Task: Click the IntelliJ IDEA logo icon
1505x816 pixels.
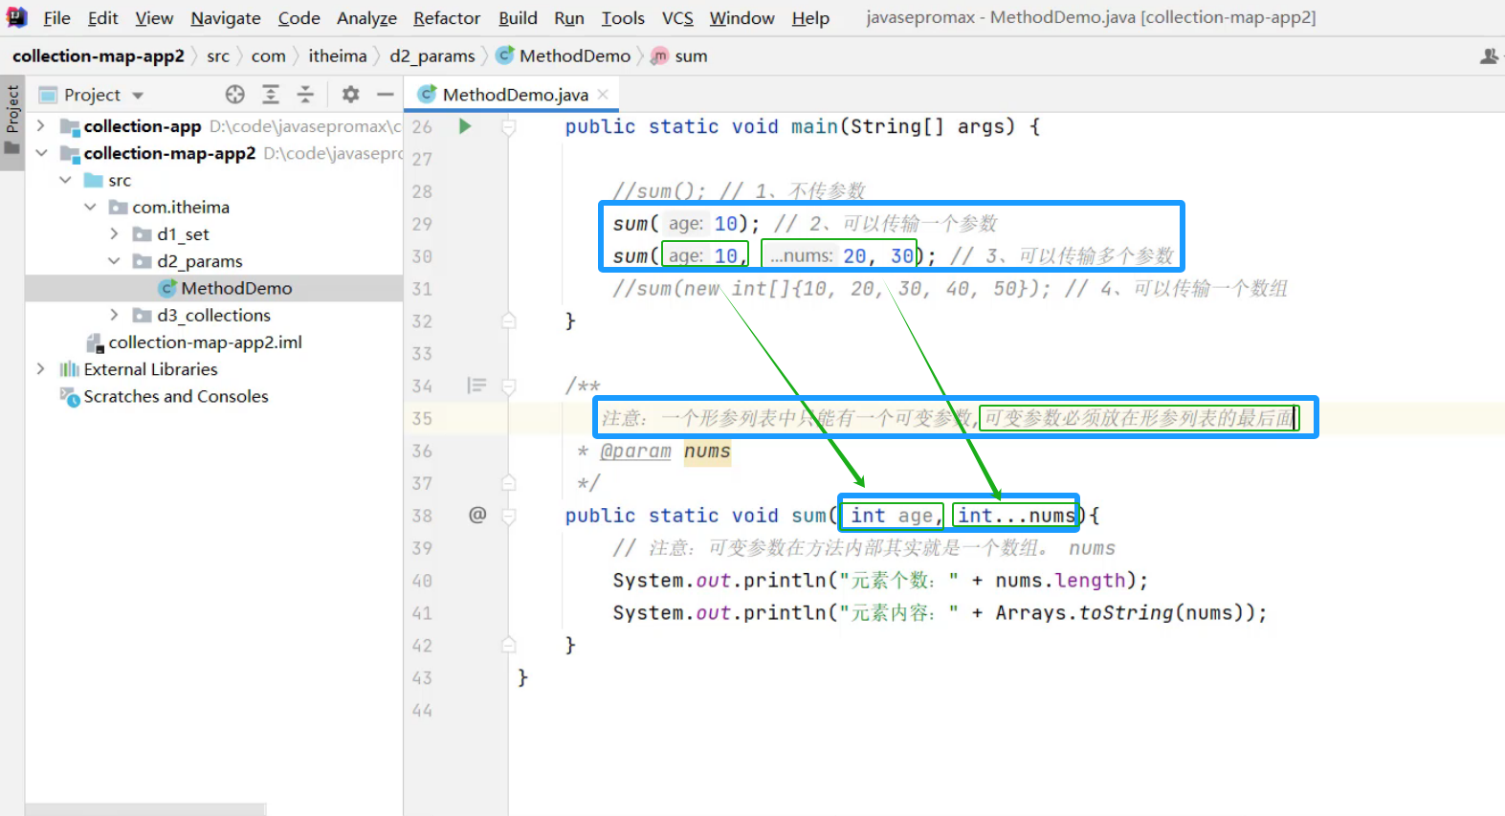Action: pos(16,17)
